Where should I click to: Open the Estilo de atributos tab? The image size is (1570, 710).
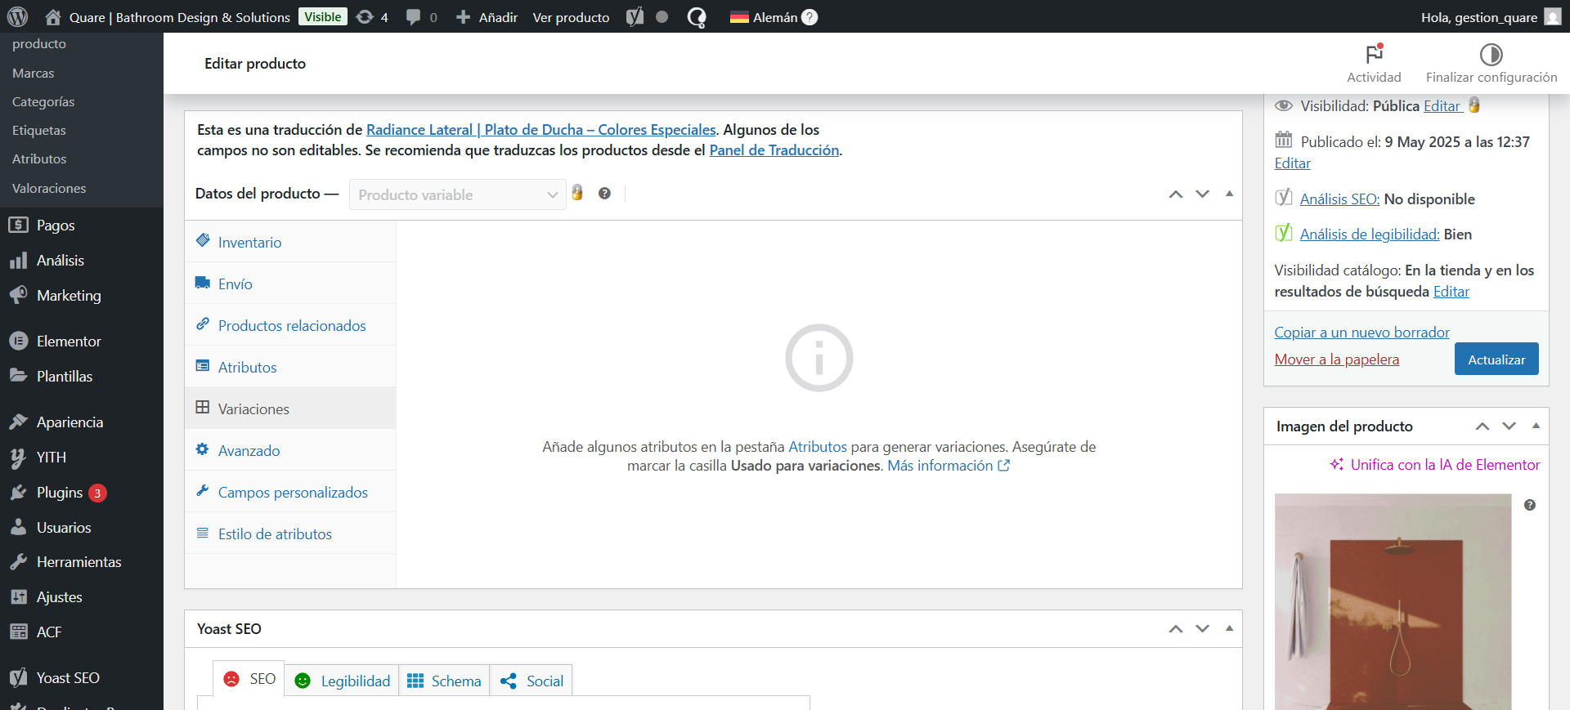click(x=290, y=534)
